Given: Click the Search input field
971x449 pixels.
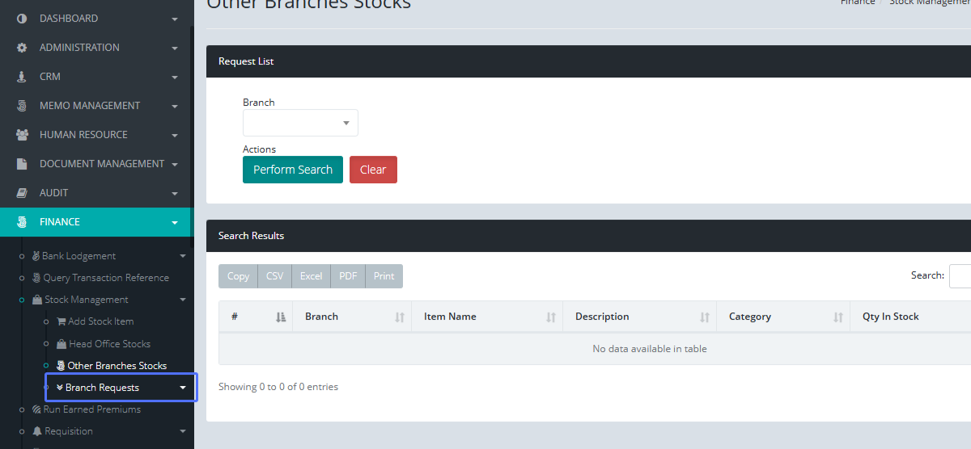Looking at the screenshot, I should pos(960,276).
